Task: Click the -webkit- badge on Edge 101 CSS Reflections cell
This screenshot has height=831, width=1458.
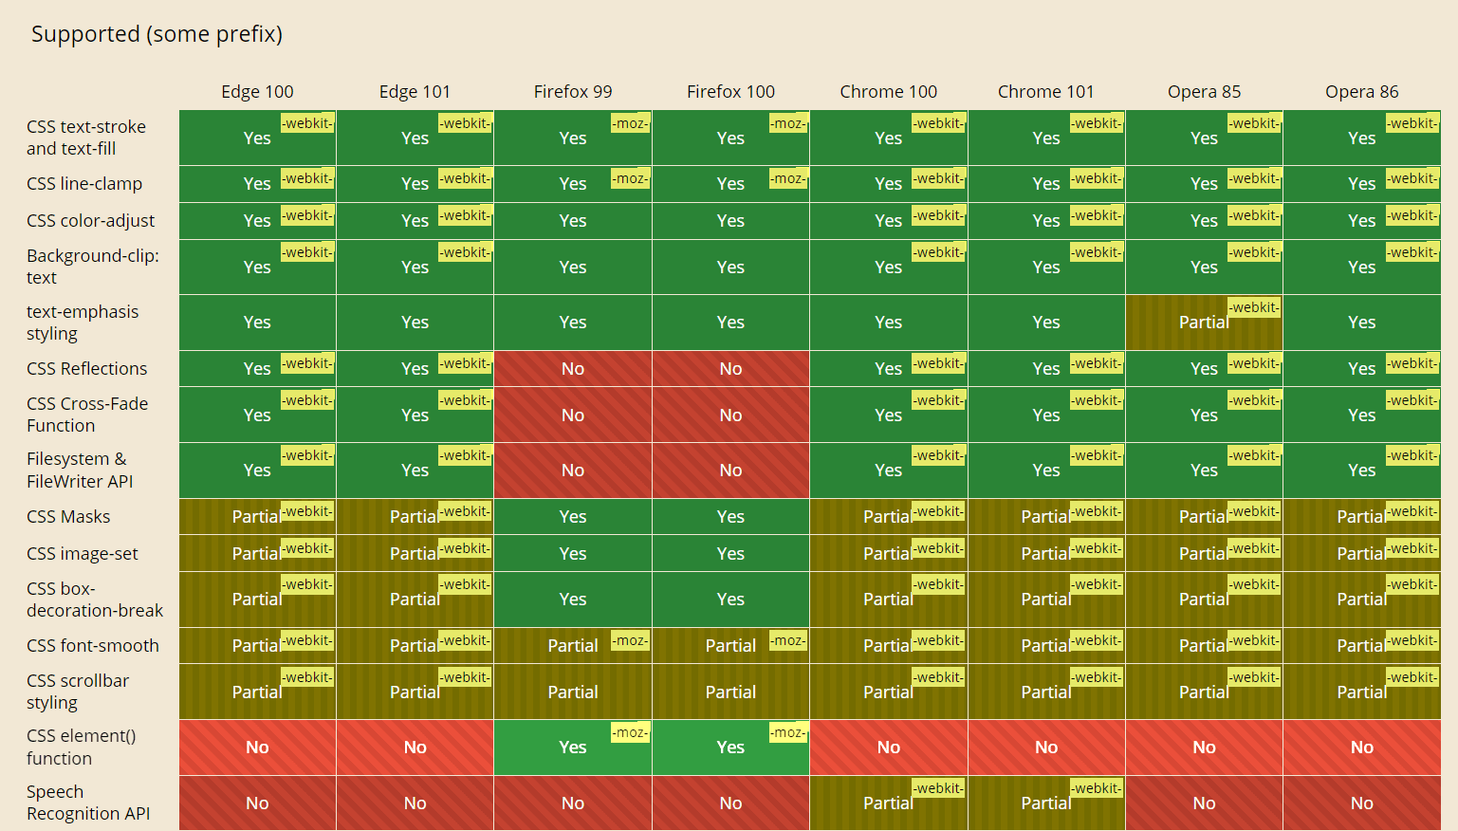Action: point(465,363)
